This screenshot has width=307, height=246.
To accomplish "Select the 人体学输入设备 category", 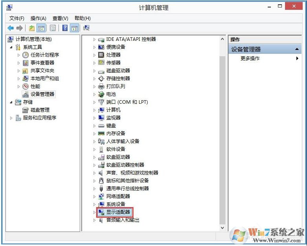I will tap(123, 141).
